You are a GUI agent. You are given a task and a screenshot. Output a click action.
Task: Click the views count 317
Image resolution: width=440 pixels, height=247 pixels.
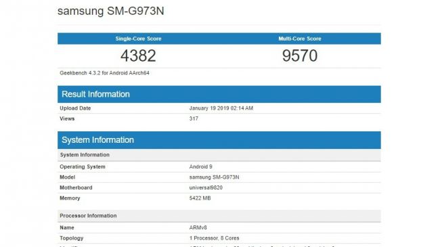pos(194,118)
